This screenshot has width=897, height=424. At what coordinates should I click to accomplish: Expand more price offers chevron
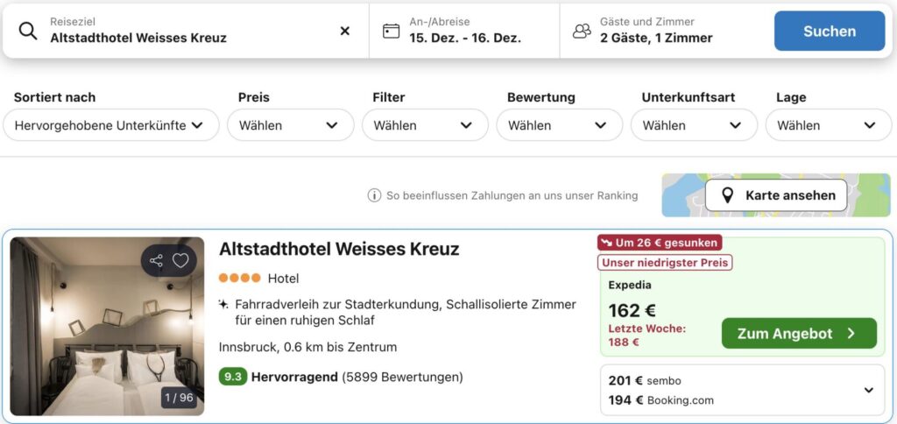click(868, 391)
